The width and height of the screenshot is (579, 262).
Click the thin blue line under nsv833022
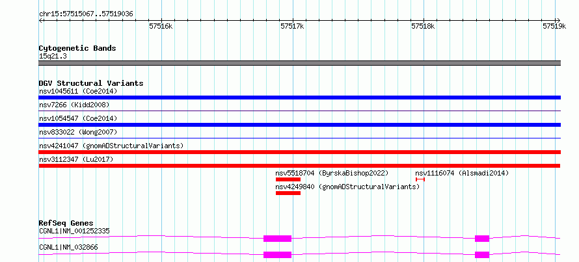click(299, 138)
